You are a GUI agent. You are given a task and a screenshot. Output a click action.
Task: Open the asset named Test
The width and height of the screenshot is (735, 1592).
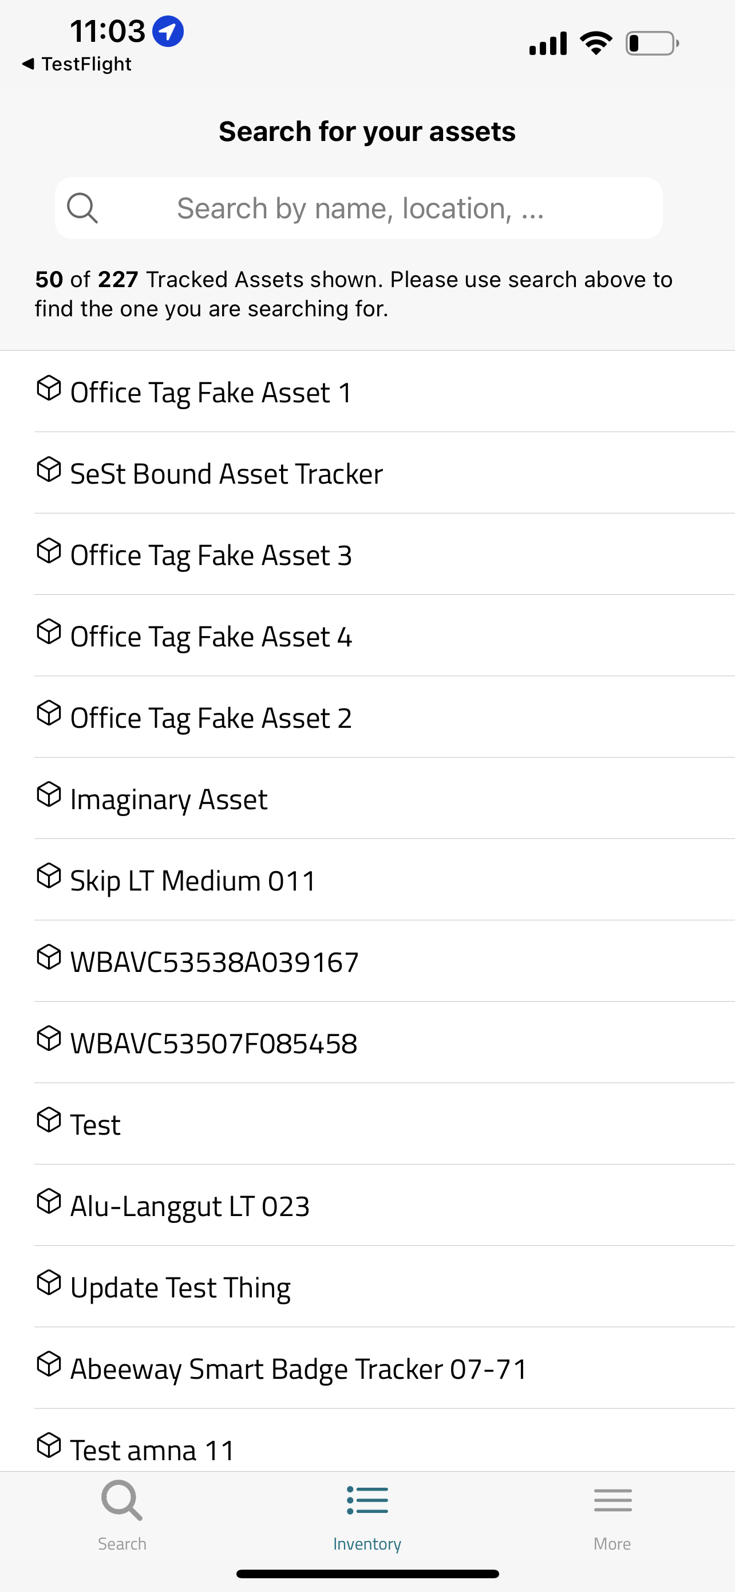tap(96, 1125)
